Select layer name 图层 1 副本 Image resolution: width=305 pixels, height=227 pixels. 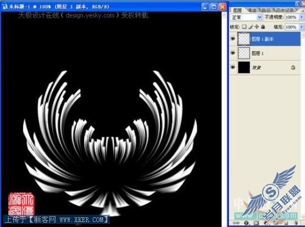coord(262,39)
